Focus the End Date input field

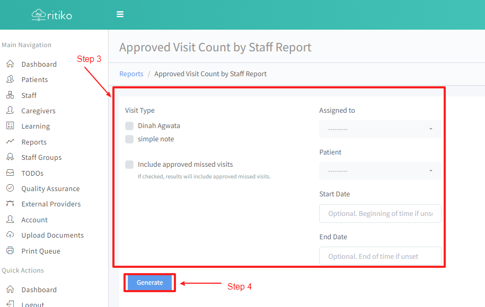coord(380,256)
